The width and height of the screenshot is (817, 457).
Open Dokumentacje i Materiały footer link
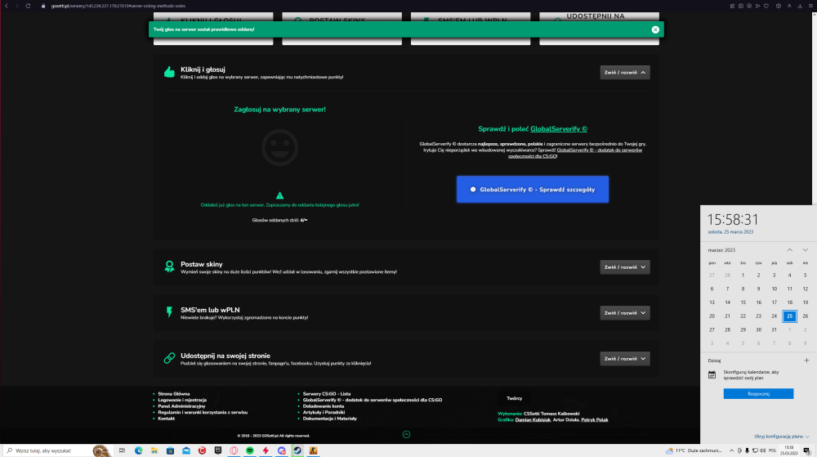click(330, 419)
